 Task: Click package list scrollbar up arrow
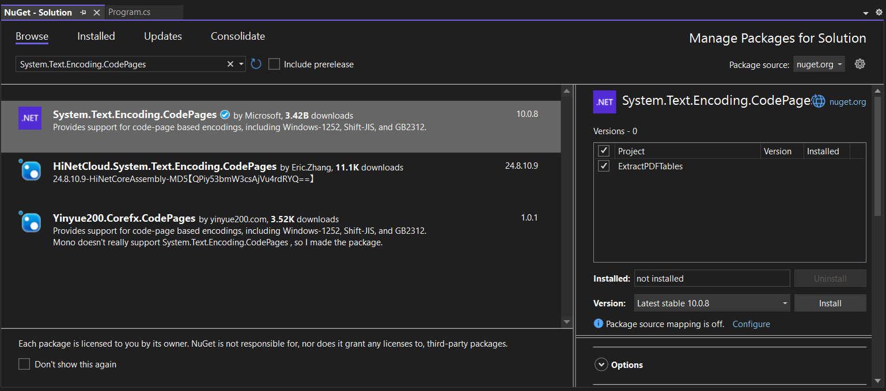click(567, 91)
